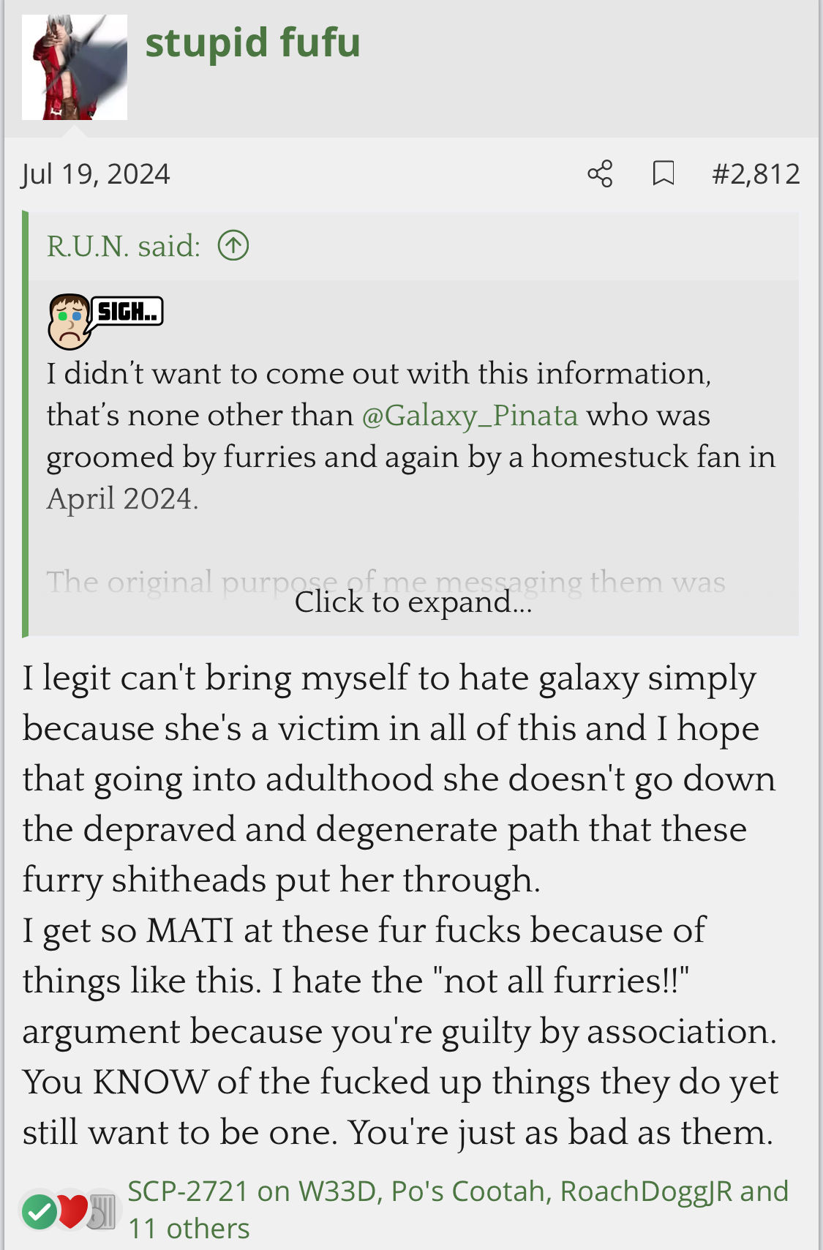View RoachDoggJR in reactions list
This screenshot has height=1250, width=823.
point(647,1191)
